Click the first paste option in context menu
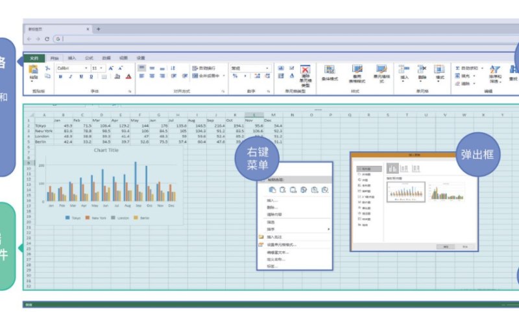 coord(272,190)
